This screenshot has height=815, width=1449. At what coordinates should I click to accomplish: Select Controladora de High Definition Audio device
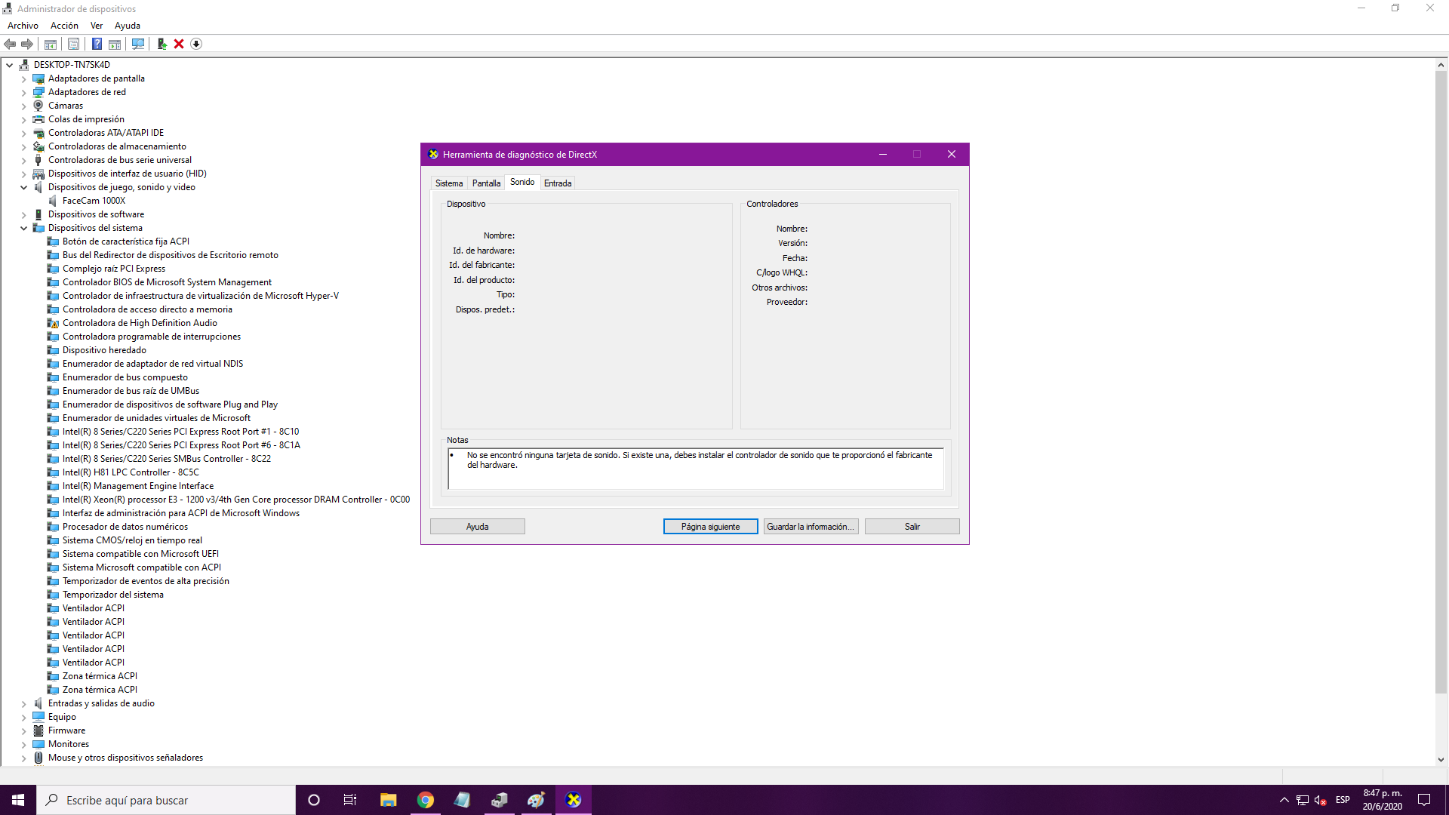point(140,323)
